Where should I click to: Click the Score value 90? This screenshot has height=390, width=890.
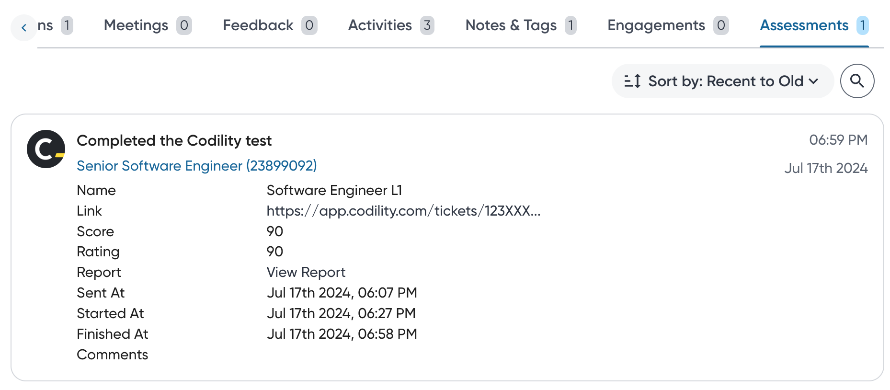point(275,231)
